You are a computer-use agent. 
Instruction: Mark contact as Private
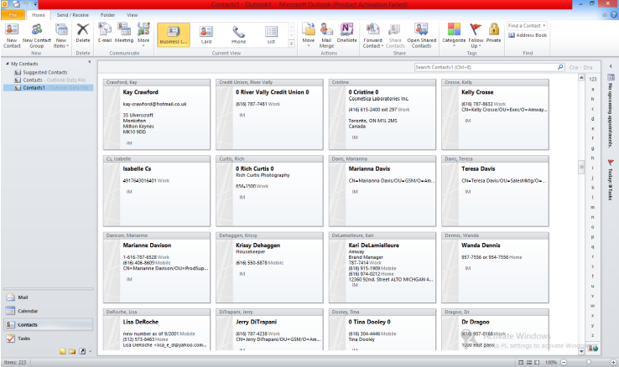[x=493, y=34]
